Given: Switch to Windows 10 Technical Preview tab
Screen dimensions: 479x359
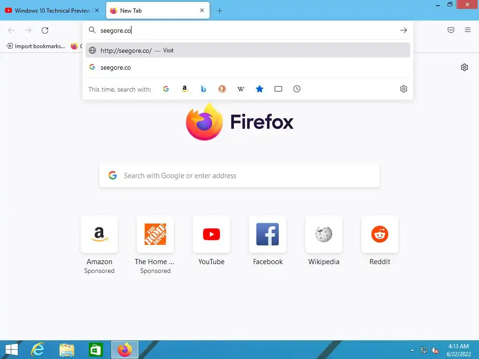Looking at the screenshot, I should coord(52,11).
